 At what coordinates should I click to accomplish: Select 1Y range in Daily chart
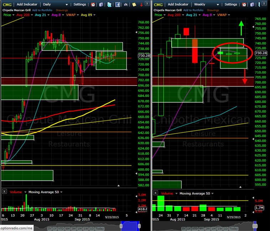[55, 229]
